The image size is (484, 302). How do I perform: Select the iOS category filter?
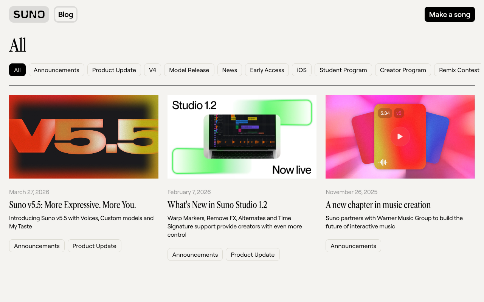click(x=301, y=70)
